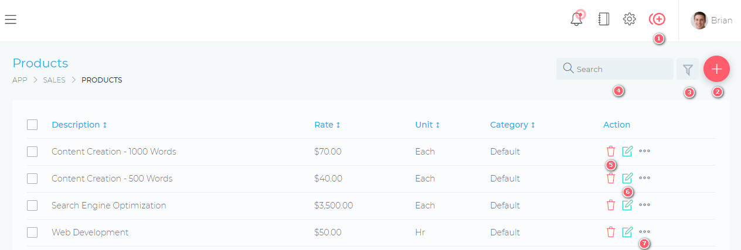Focus the Search input field

tap(615, 69)
